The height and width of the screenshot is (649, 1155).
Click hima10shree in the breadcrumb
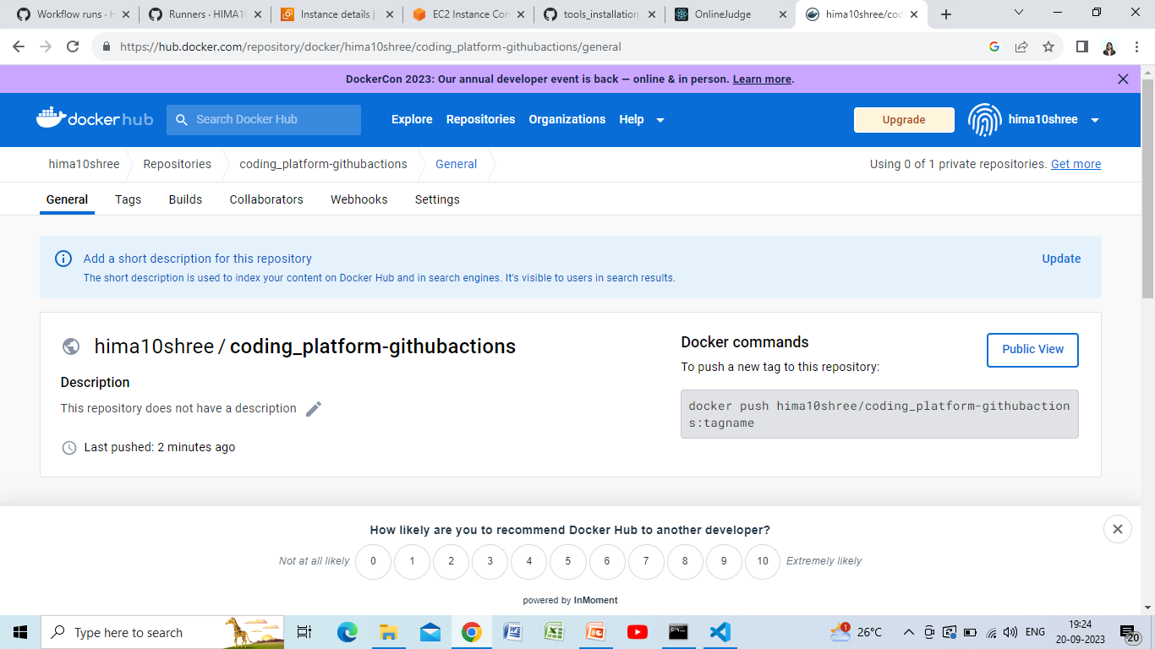click(84, 164)
